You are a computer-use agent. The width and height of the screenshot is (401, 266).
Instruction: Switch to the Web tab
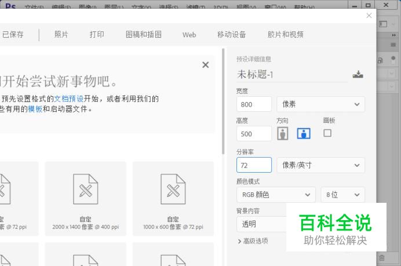[x=189, y=35]
